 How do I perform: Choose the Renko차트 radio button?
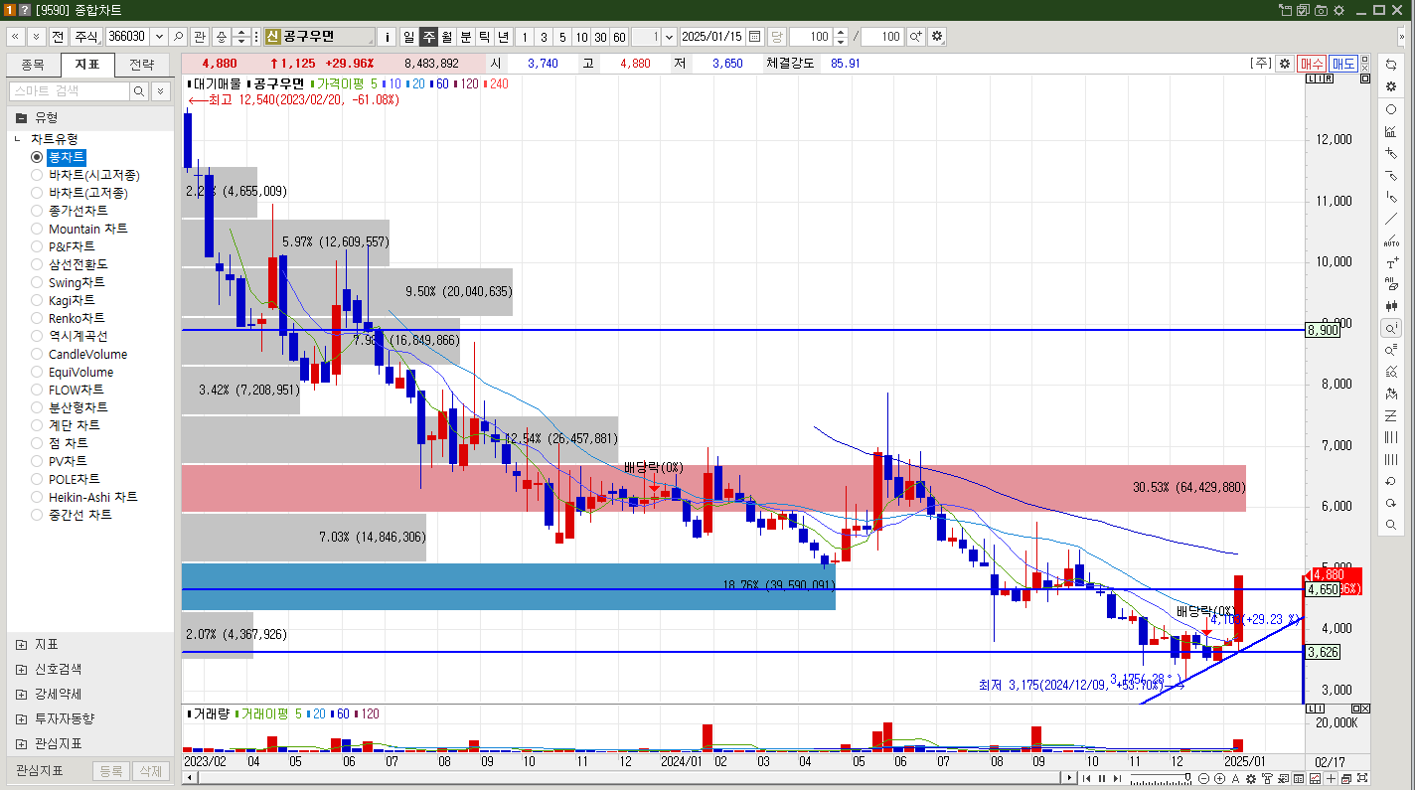37,318
